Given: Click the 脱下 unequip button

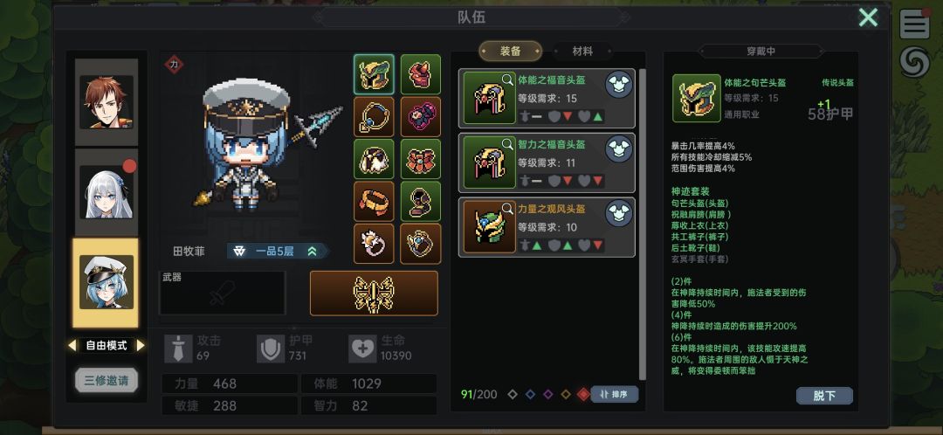Looking at the screenshot, I should pos(824,396).
